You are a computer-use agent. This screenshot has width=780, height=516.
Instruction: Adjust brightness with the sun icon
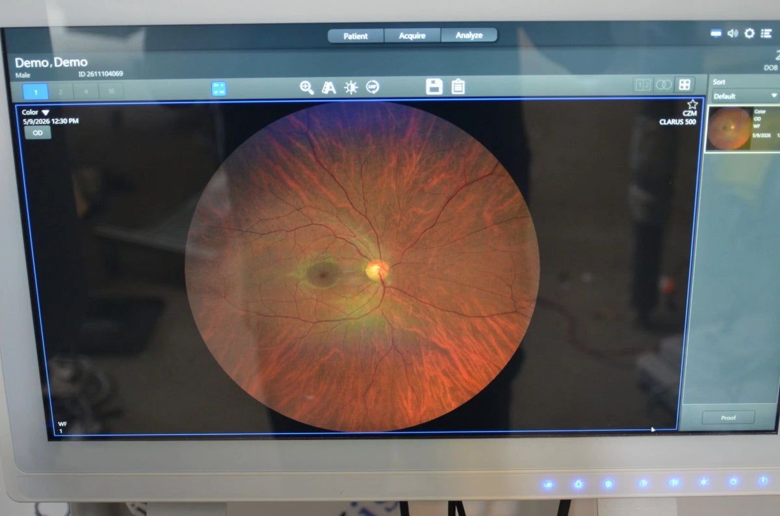[351, 88]
